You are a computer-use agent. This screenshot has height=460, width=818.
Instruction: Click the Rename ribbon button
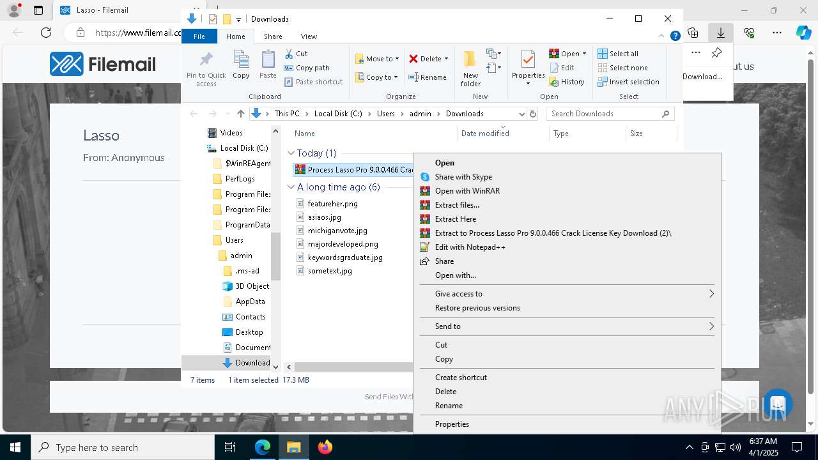[428, 77]
